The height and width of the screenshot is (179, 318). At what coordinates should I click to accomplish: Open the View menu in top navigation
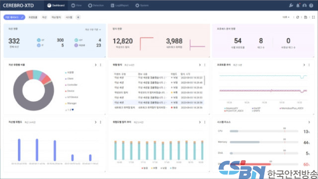(x=77, y=5)
